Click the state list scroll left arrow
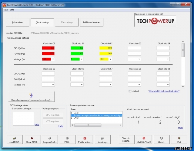Image resolution: width=194 pixels, height=151 pixels. click(72, 125)
